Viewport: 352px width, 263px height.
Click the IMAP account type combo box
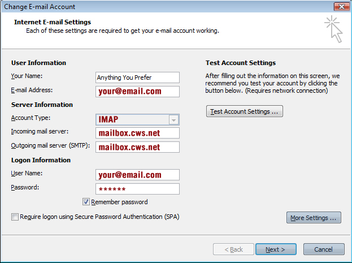coord(132,119)
